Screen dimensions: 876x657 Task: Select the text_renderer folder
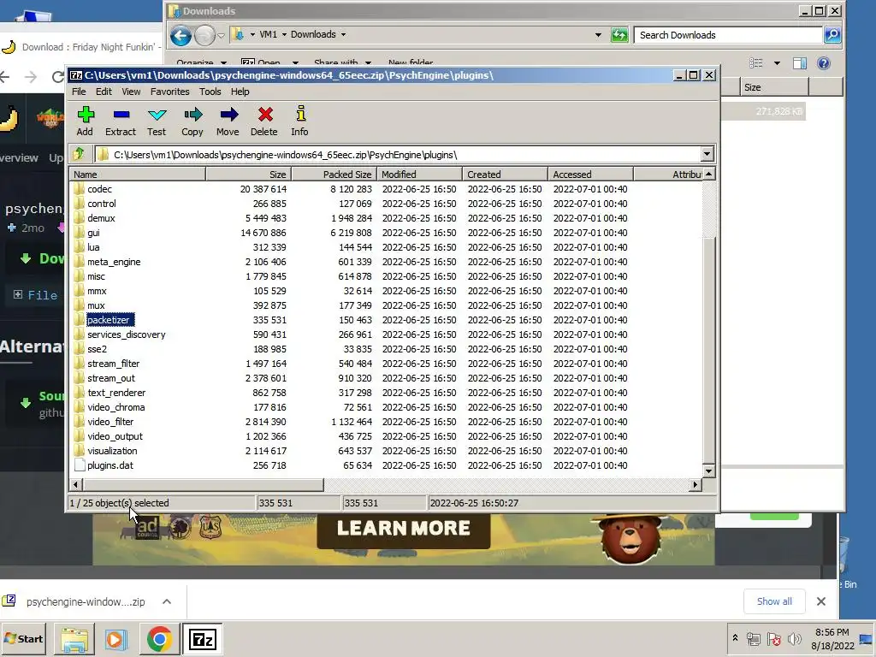[116, 392]
